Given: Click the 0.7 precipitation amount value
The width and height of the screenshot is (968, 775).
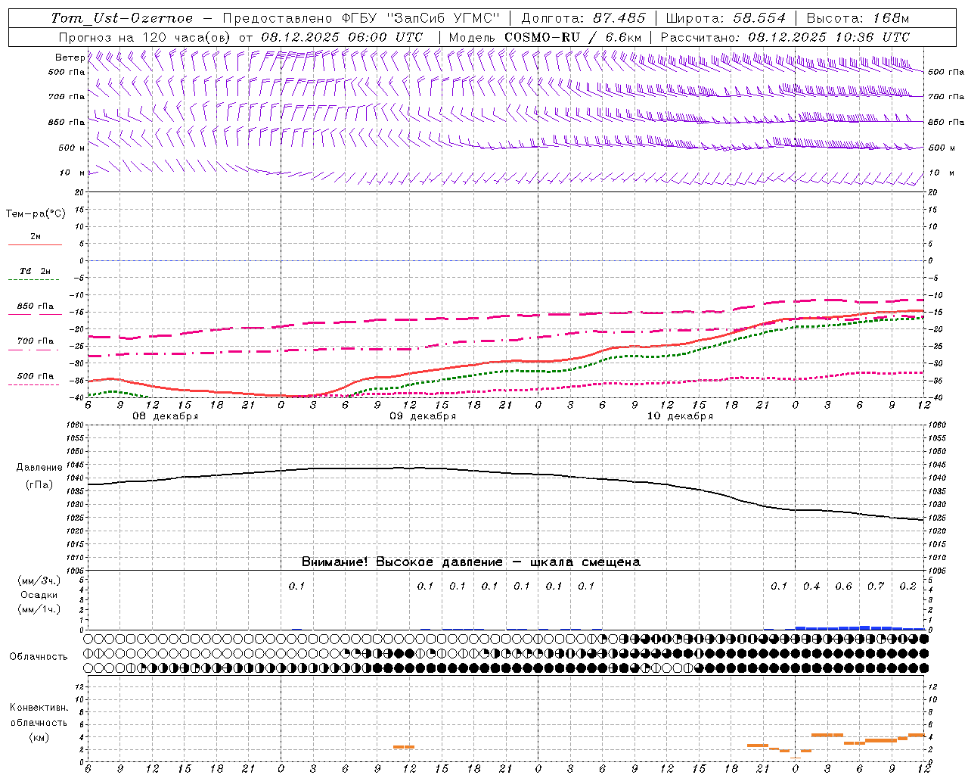Looking at the screenshot, I should pos(876,586).
